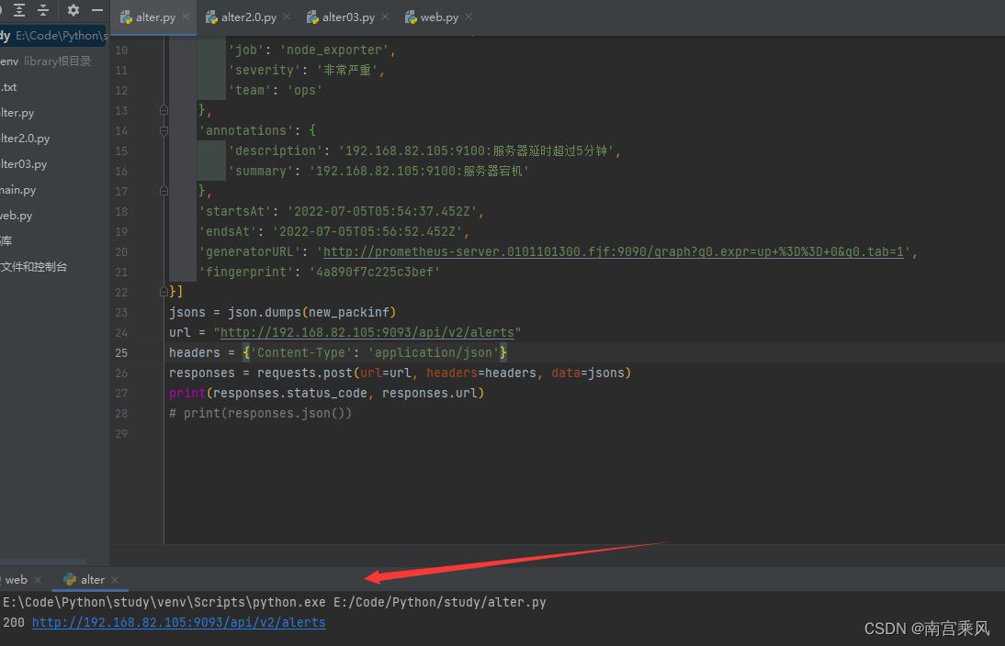This screenshot has width=1005, height=646.
Task: Close the alter run tab
Action: [x=115, y=579]
